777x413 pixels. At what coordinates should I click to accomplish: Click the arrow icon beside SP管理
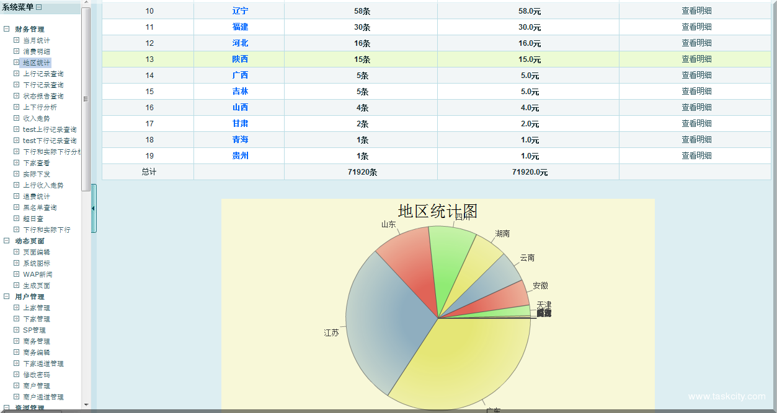pyautogui.click(x=17, y=330)
